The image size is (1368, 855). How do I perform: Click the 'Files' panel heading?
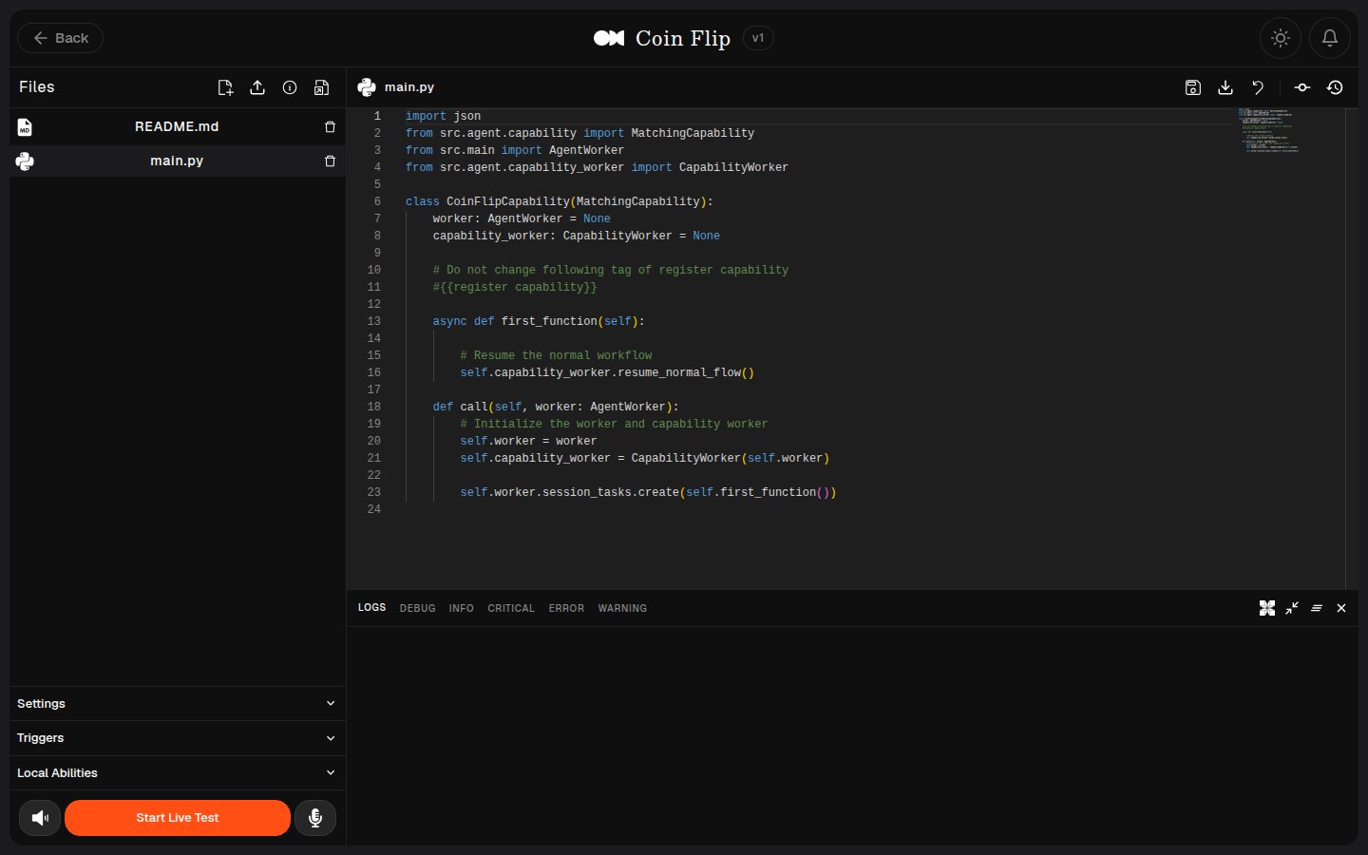point(37,86)
